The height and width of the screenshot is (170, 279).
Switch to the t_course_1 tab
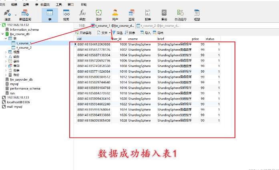(x=112, y=26)
